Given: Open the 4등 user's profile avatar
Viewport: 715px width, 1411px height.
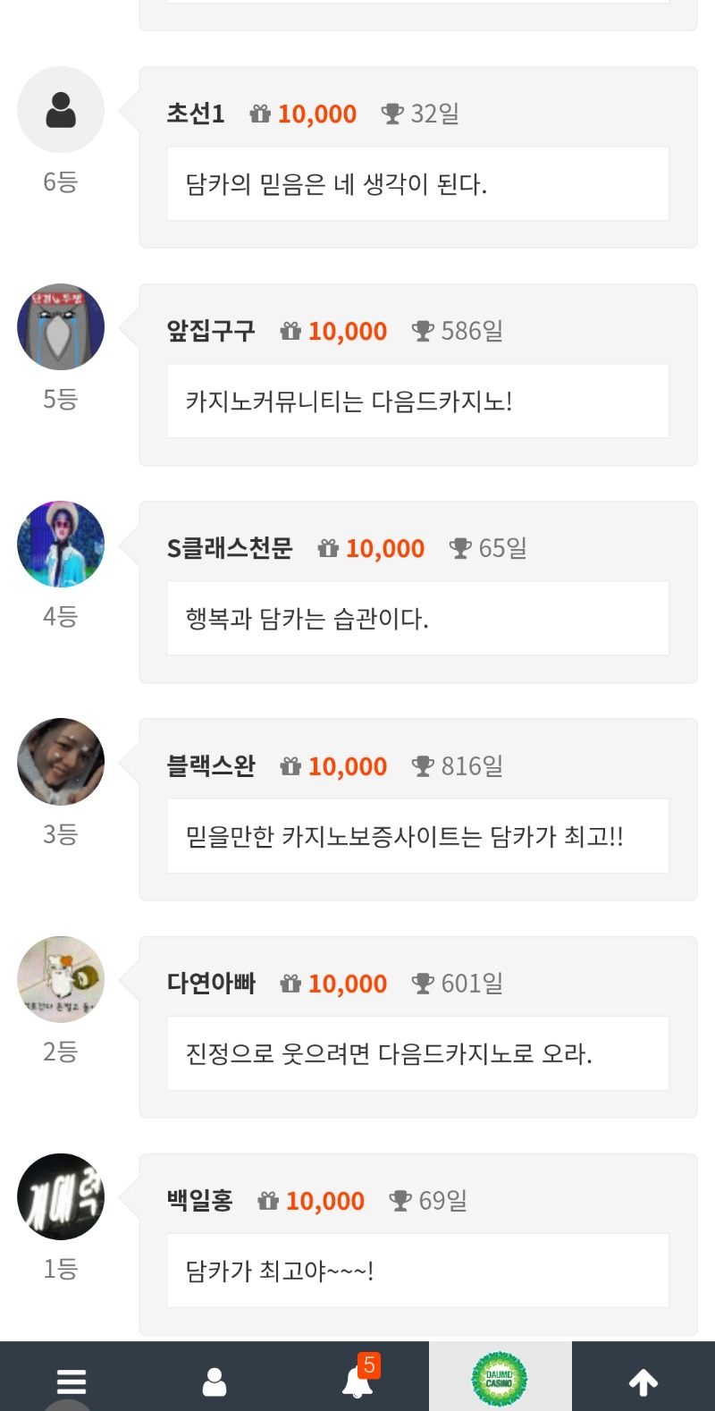Looking at the screenshot, I should [x=61, y=545].
